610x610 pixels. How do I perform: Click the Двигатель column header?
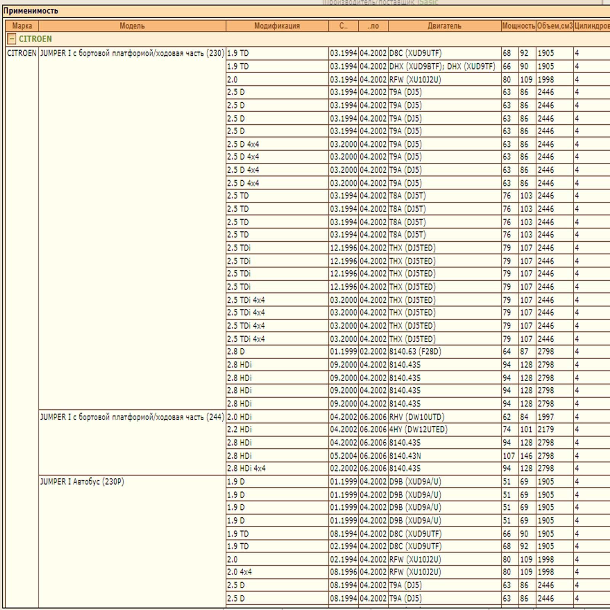pos(445,26)
